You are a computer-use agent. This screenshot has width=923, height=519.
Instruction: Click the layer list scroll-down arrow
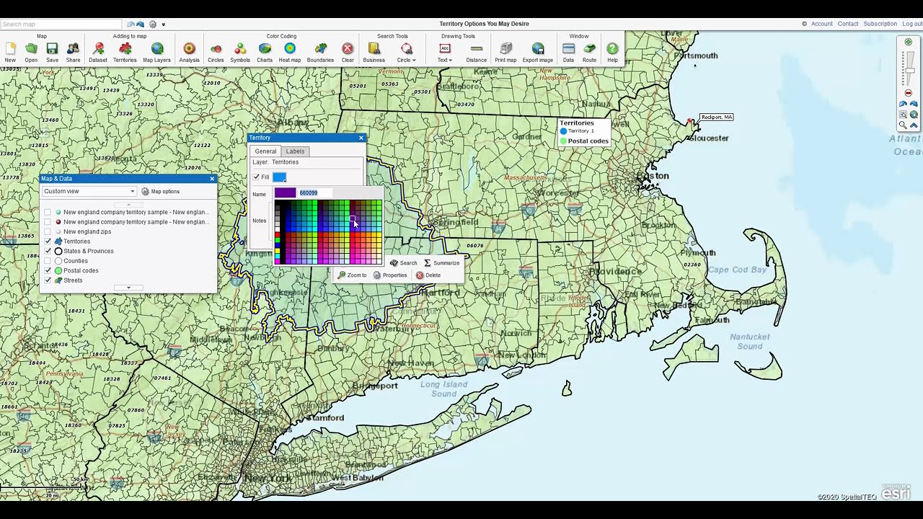coord(128,288)
